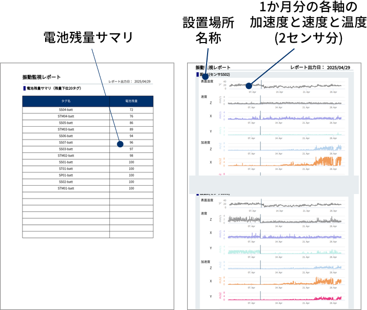Image resolution: width=367 pixels, height=310 pixels.
Task: Click battery value 100 in the STM01-batt row
Action: pyautogui.click(x=131, y=188)
